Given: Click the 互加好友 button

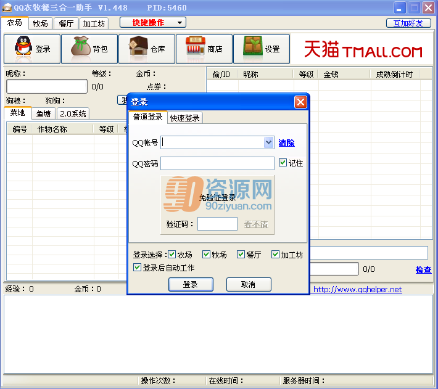Looking at the screenshot, I should click(x=408, y=23).
